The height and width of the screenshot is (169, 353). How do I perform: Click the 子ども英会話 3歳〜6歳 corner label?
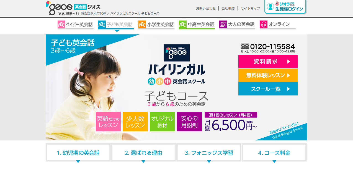point(73,46)
